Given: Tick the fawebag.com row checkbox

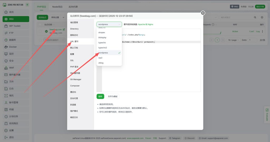Looking at the screenshot, I should tap(40, 31).
